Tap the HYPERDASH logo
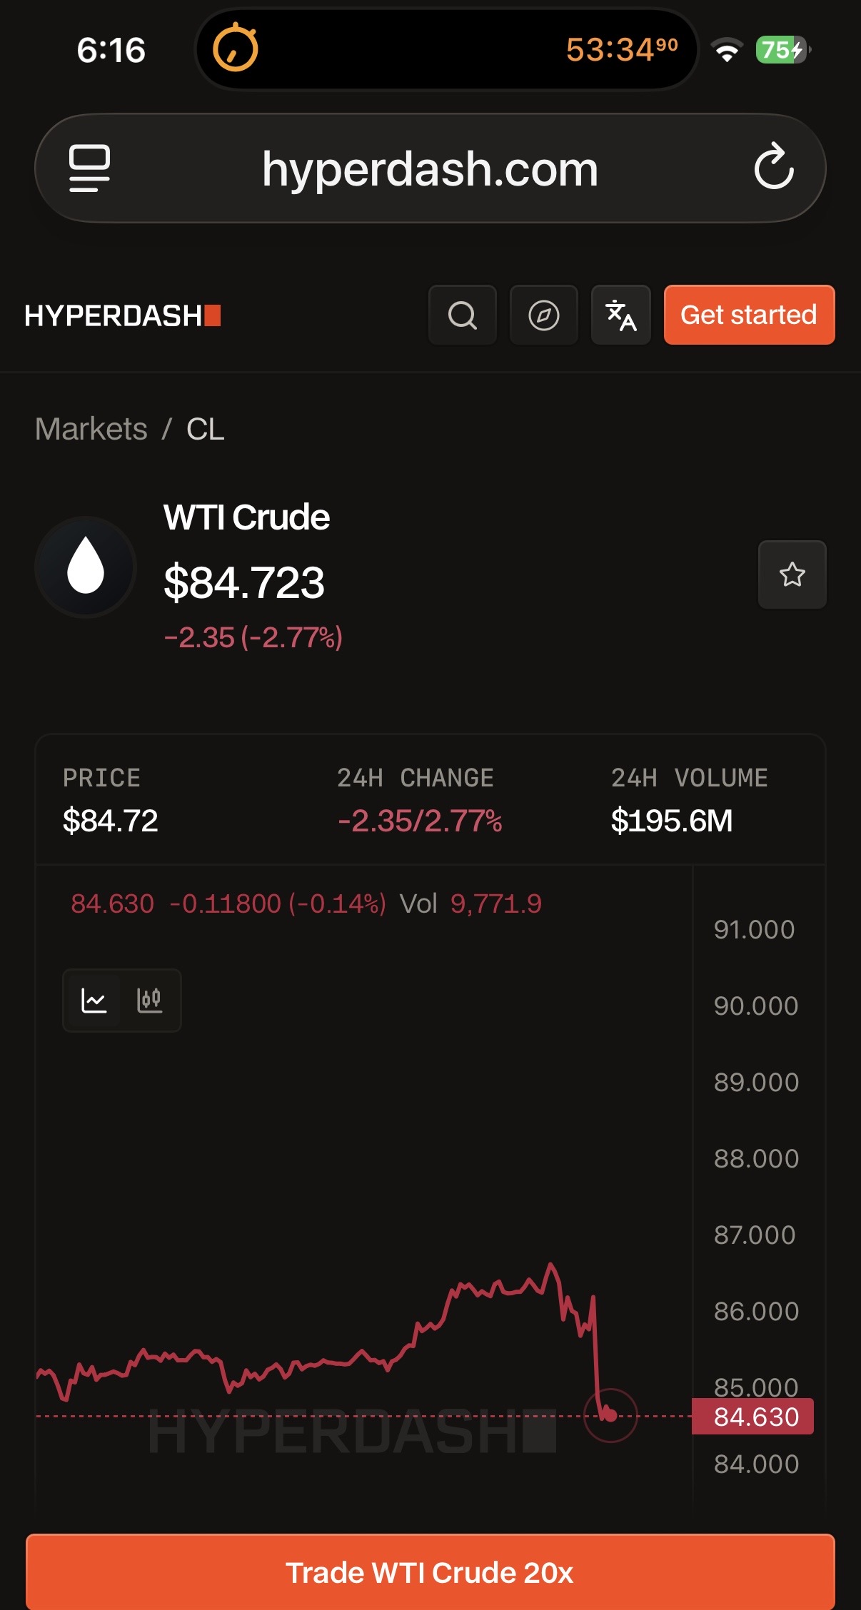The width and height of the screenshot is (861, 1610). [x=123, y=315]
